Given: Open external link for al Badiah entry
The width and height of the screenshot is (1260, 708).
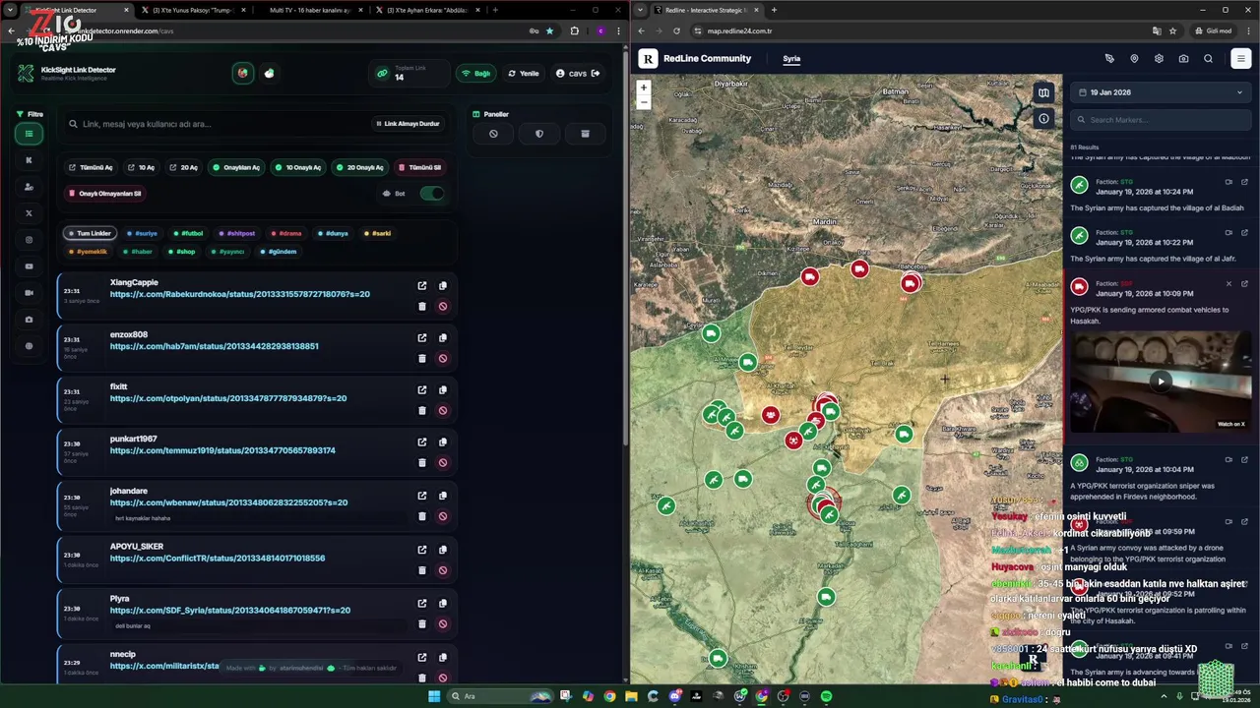Looking at the screenshot, I should [x=1244, y=182].
